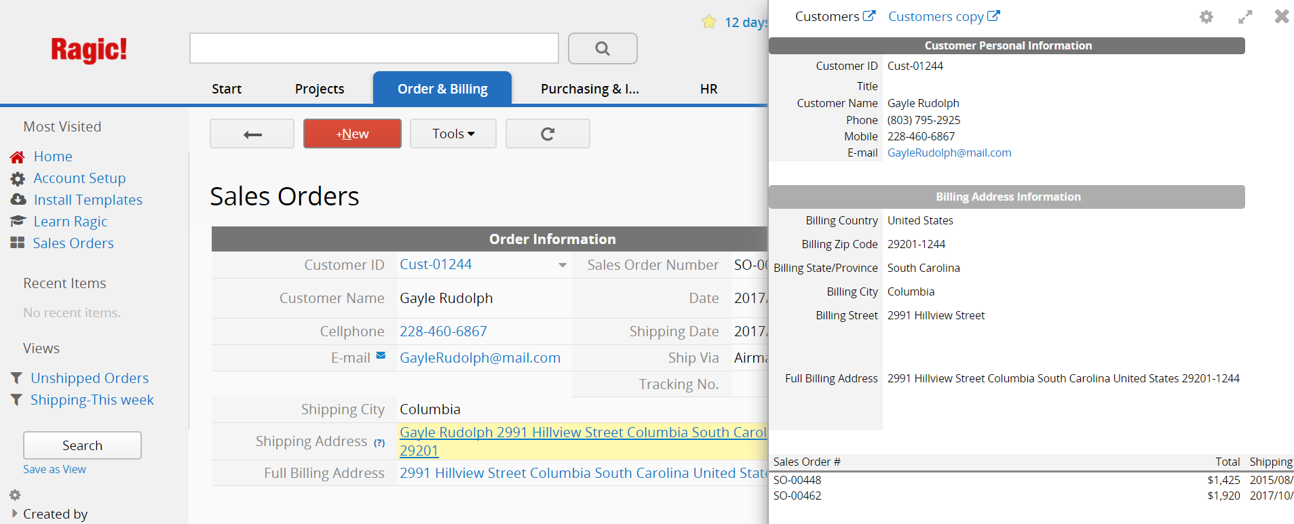
Task: Open the Shipping Address help icon
Action: (379, 443)
